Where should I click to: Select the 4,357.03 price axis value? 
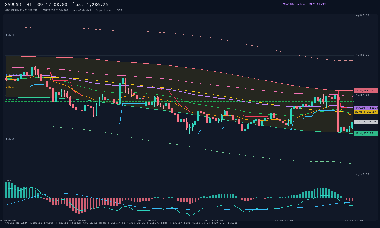[x=363, y=95]
